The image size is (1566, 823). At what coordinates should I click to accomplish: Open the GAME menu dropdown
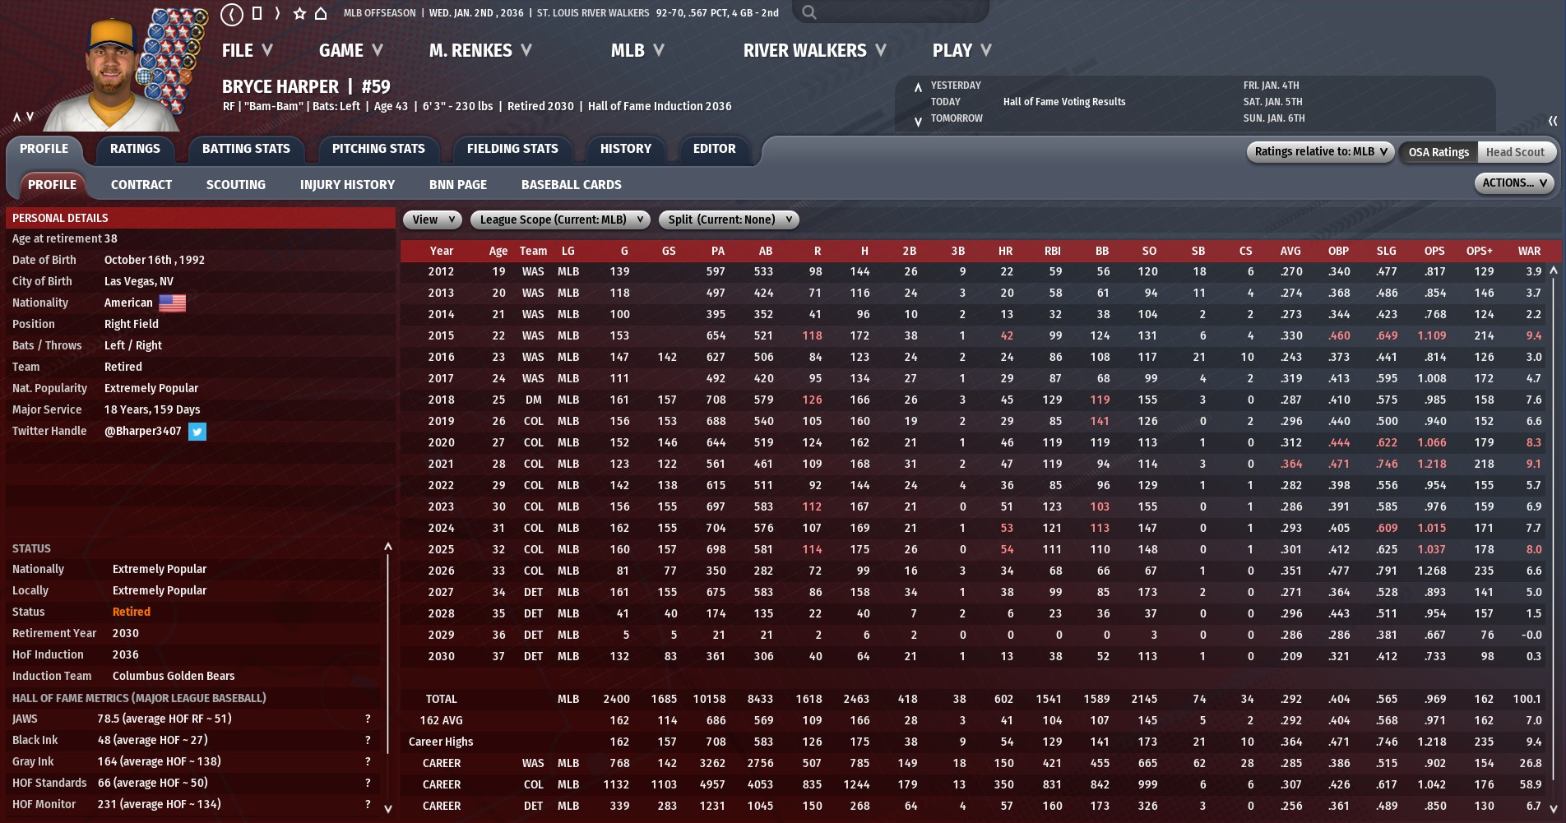click(x=351, y=51)
